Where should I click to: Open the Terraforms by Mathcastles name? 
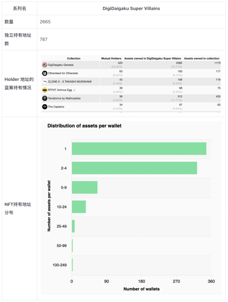click(x=64, y=99)
